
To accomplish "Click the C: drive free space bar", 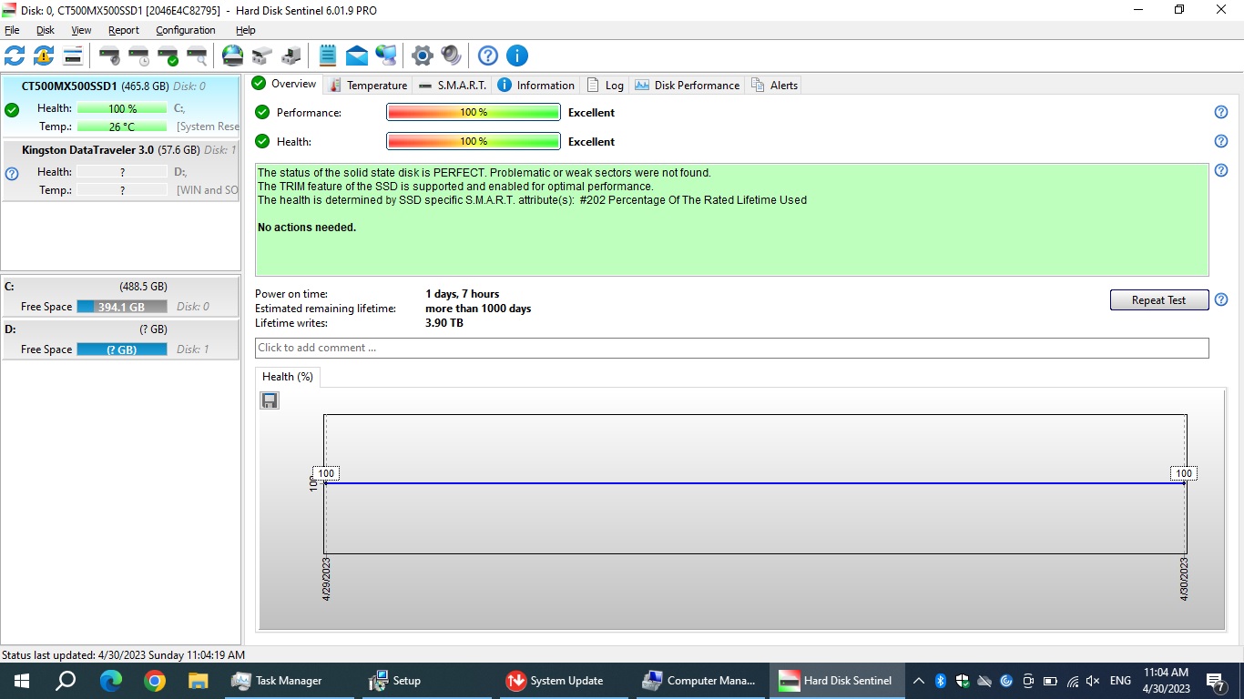I will 121,307.
